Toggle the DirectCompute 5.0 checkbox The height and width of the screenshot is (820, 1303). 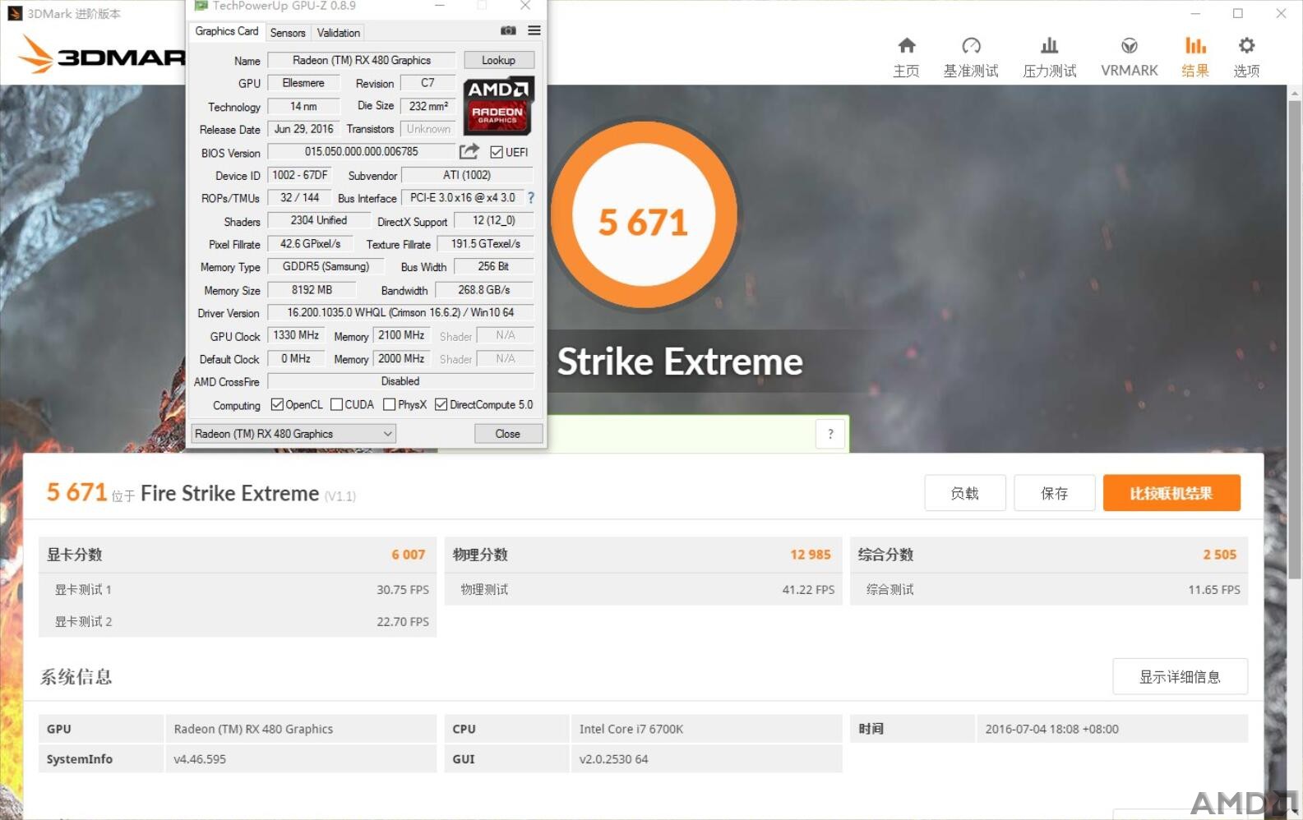pos(441,404)
